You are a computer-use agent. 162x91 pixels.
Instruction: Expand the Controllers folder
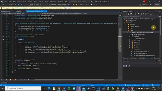[130, 44]
